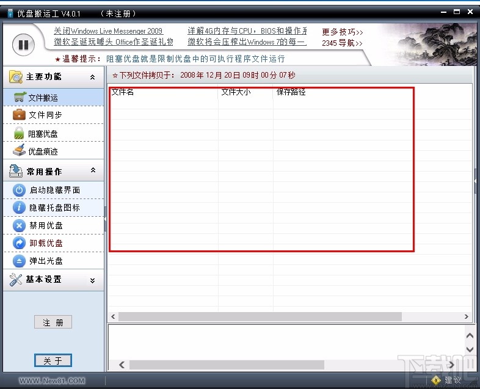Open link 微软圣诞玩噱头 Office作圣诞礼物
The width and height of the screenshot is (480, 389).
tap(114, 42)
